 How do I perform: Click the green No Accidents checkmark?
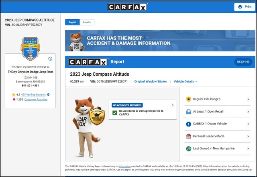coord(115,113)
